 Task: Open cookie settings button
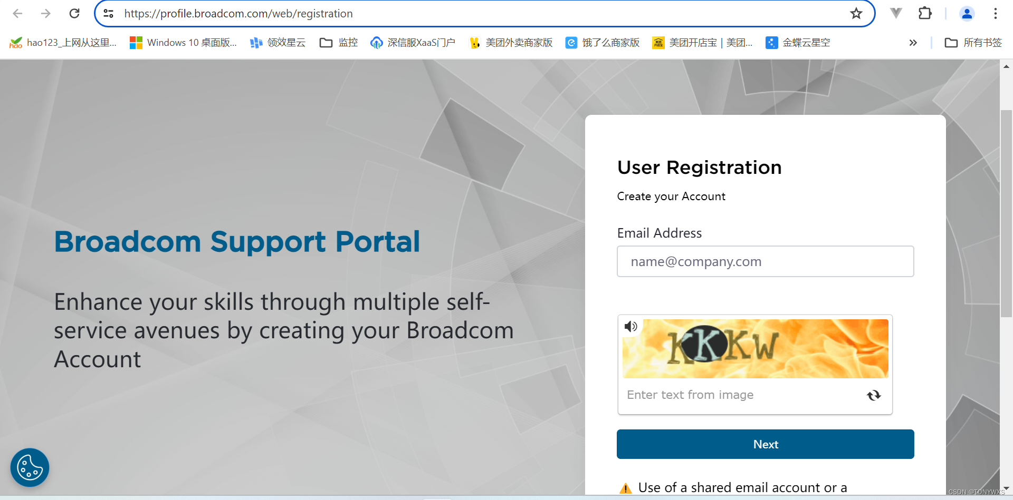(x=30, y=467)
